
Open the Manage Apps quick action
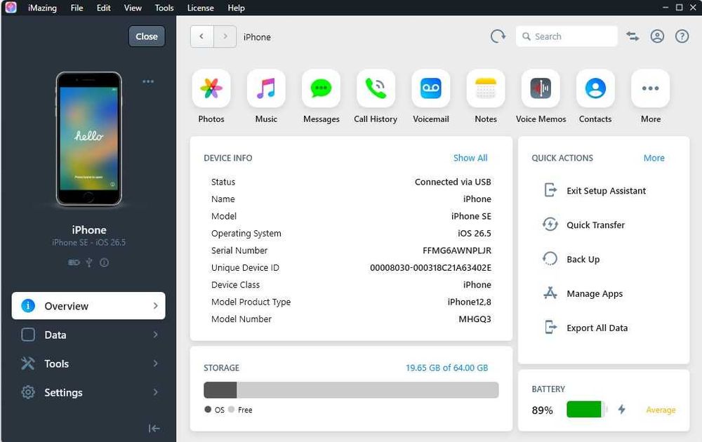coord(583,293)
